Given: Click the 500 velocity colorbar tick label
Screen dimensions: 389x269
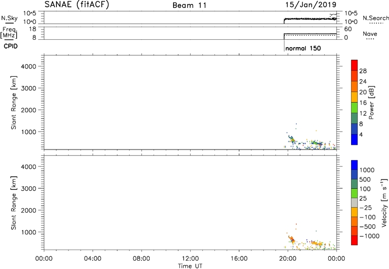Looking at the screenshot, I should [x=365, y=180].
